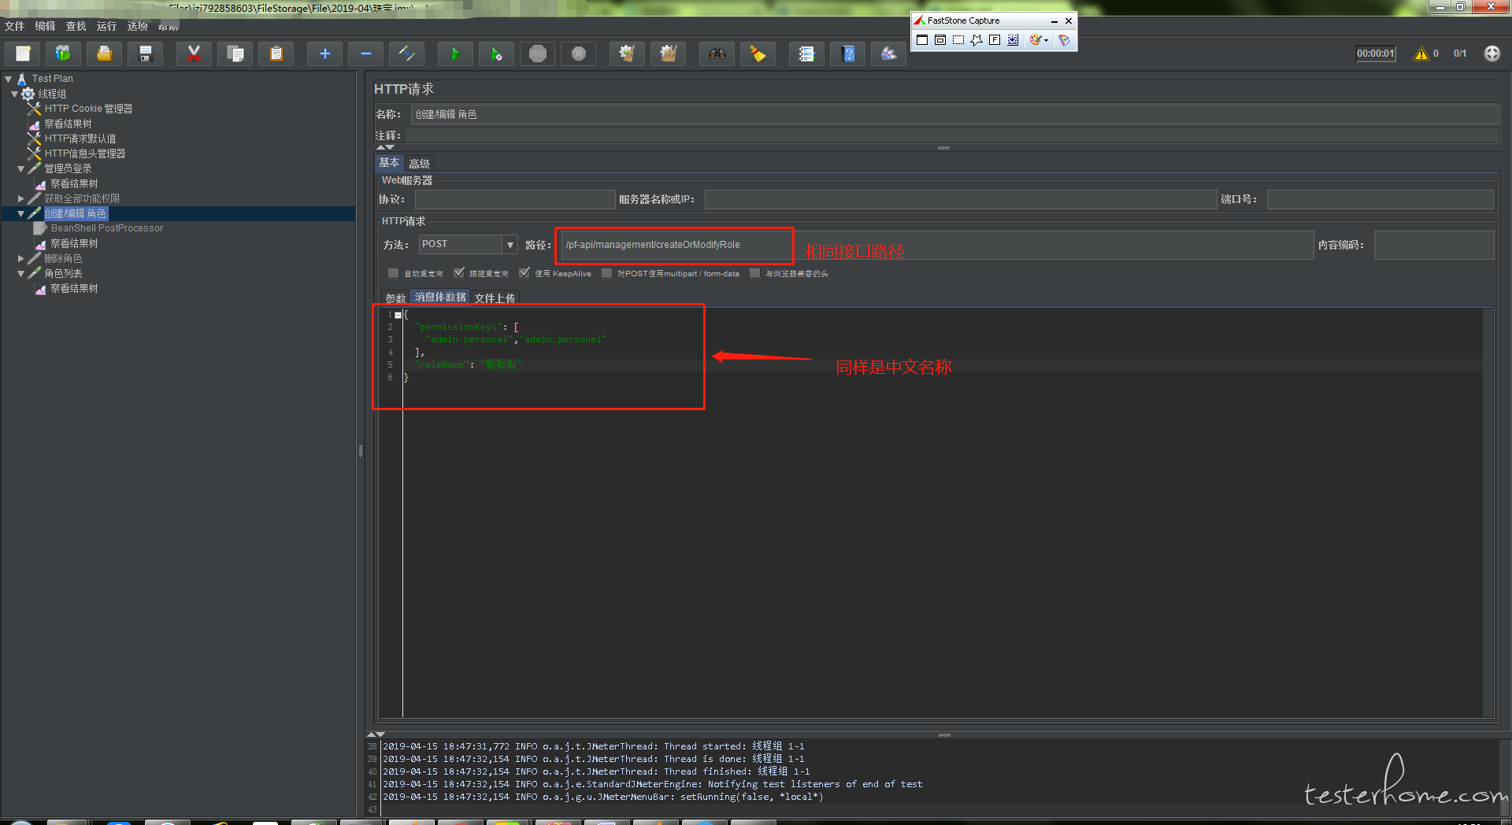This screenshot has width=1512, height=825.
Task: Expand all nodes with plus icon
Action: coord(324,54)
